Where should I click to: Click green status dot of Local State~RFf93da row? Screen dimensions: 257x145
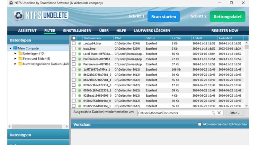tap(79, 54)
